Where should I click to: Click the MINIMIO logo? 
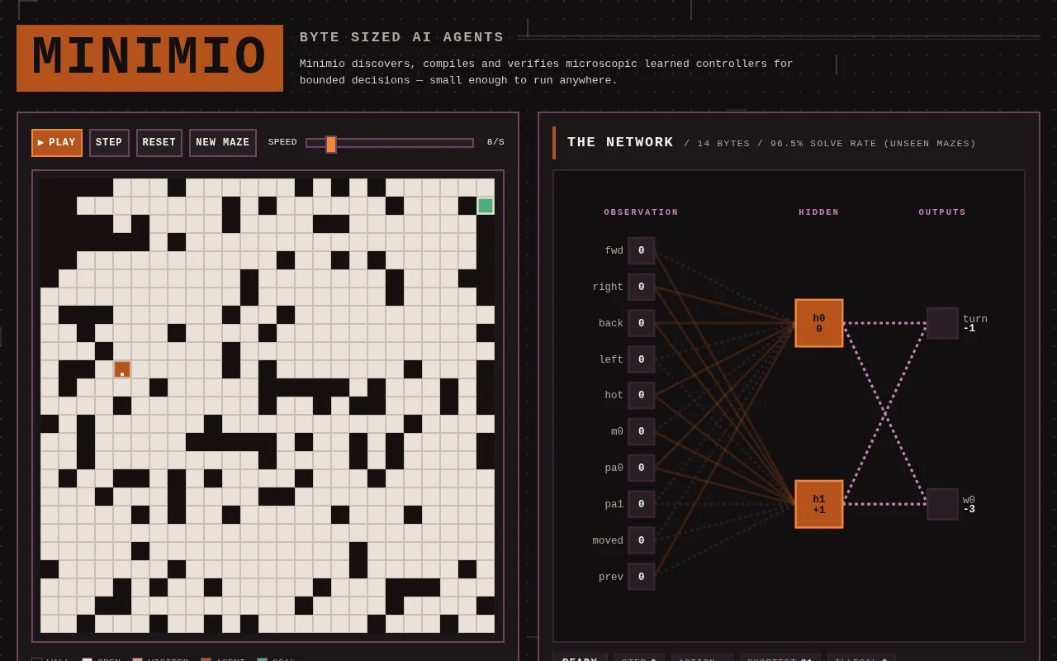click(149, 58)
